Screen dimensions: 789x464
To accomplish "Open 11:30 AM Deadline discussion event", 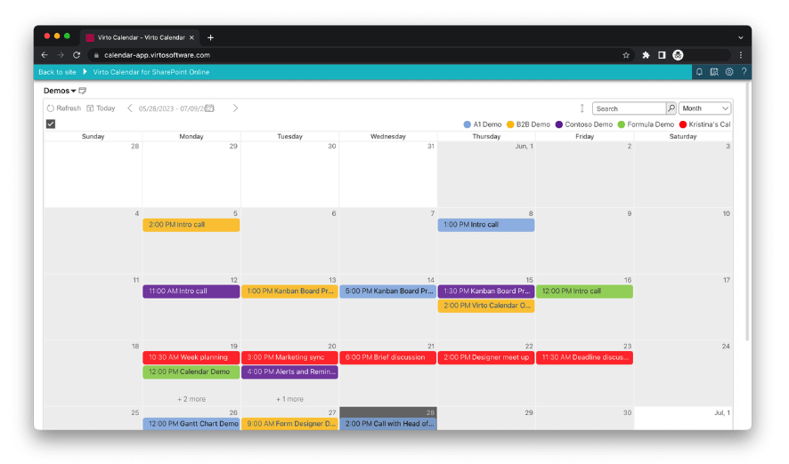I will click(585, 357).
